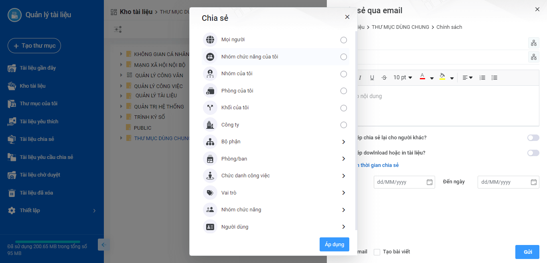
Task: Select the Mọi người radio option
Action: click(343, 40)
